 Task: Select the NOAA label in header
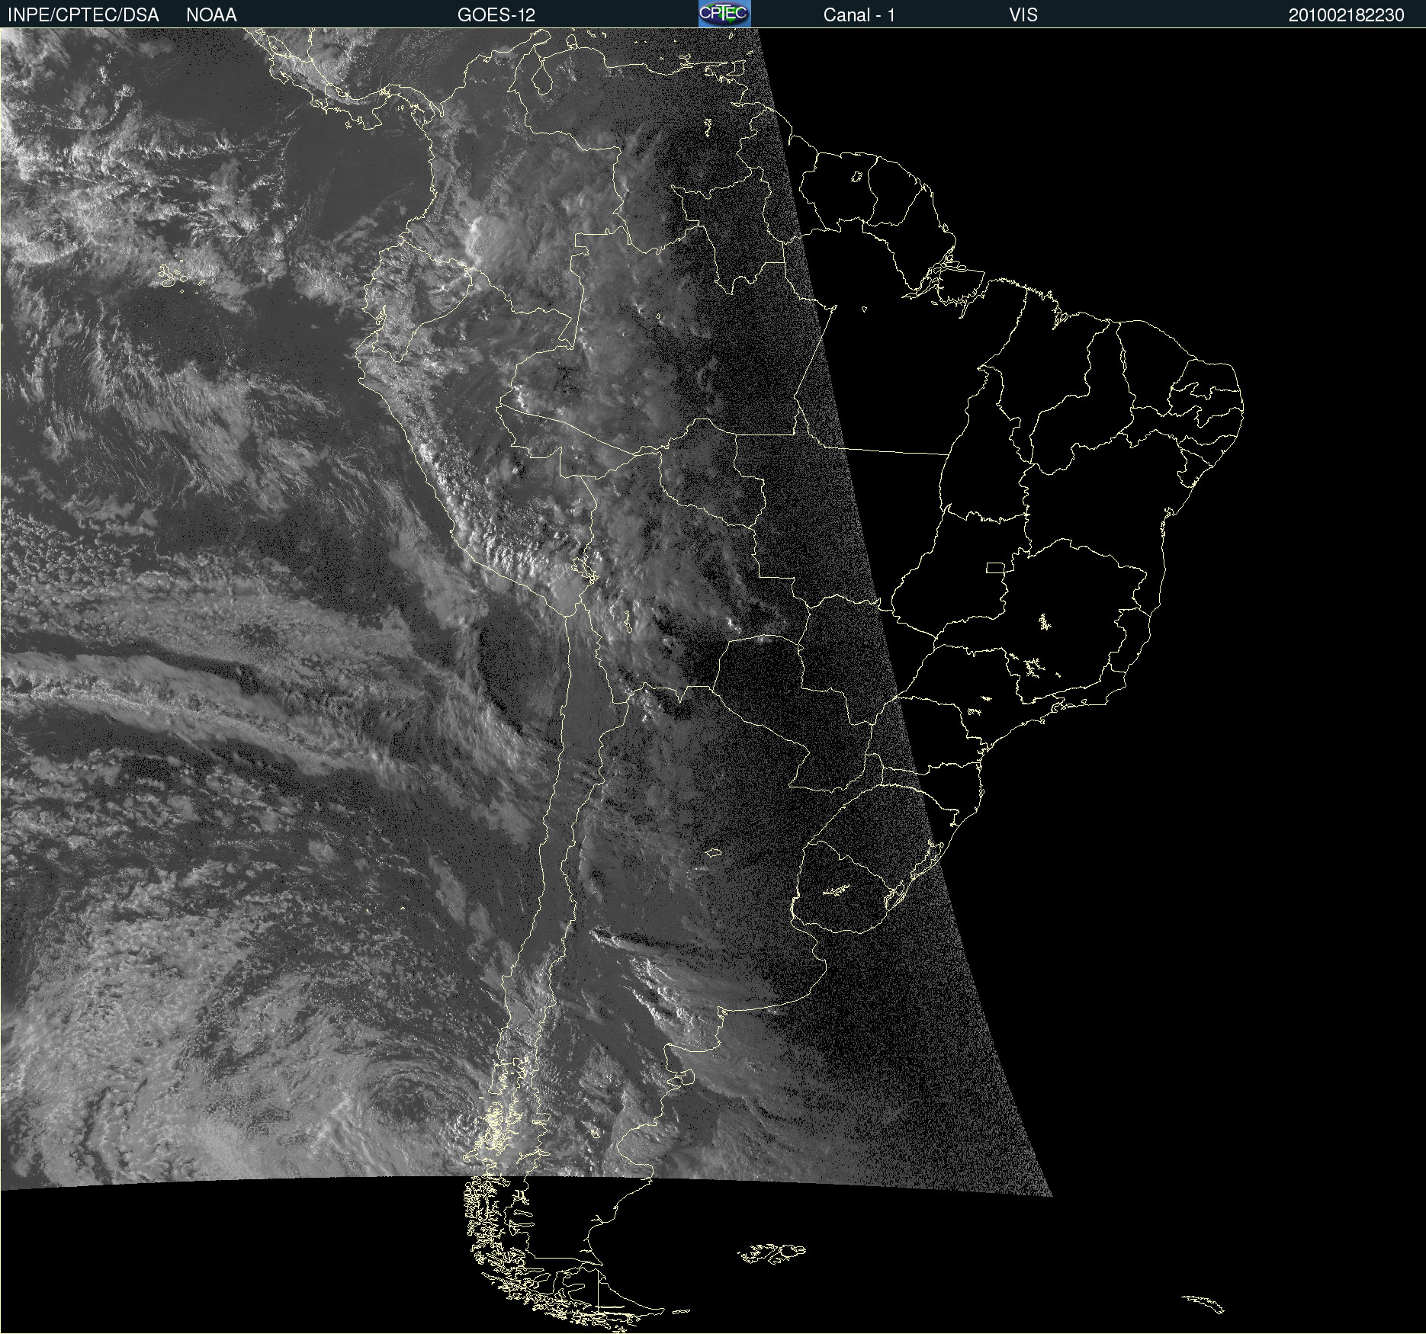[211, 15]
